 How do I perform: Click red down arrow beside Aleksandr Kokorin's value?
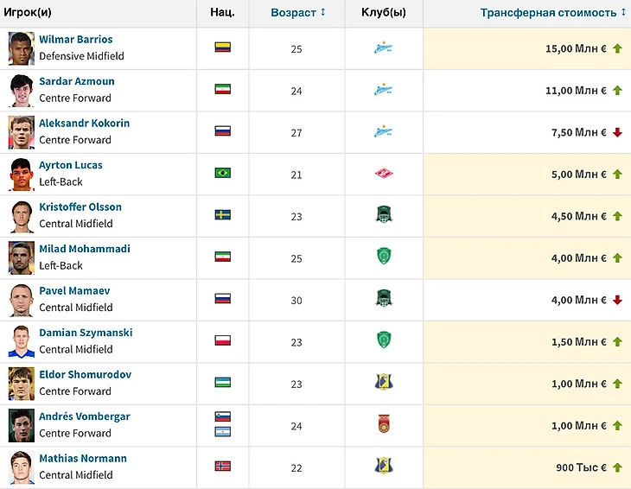pos(617,132)
